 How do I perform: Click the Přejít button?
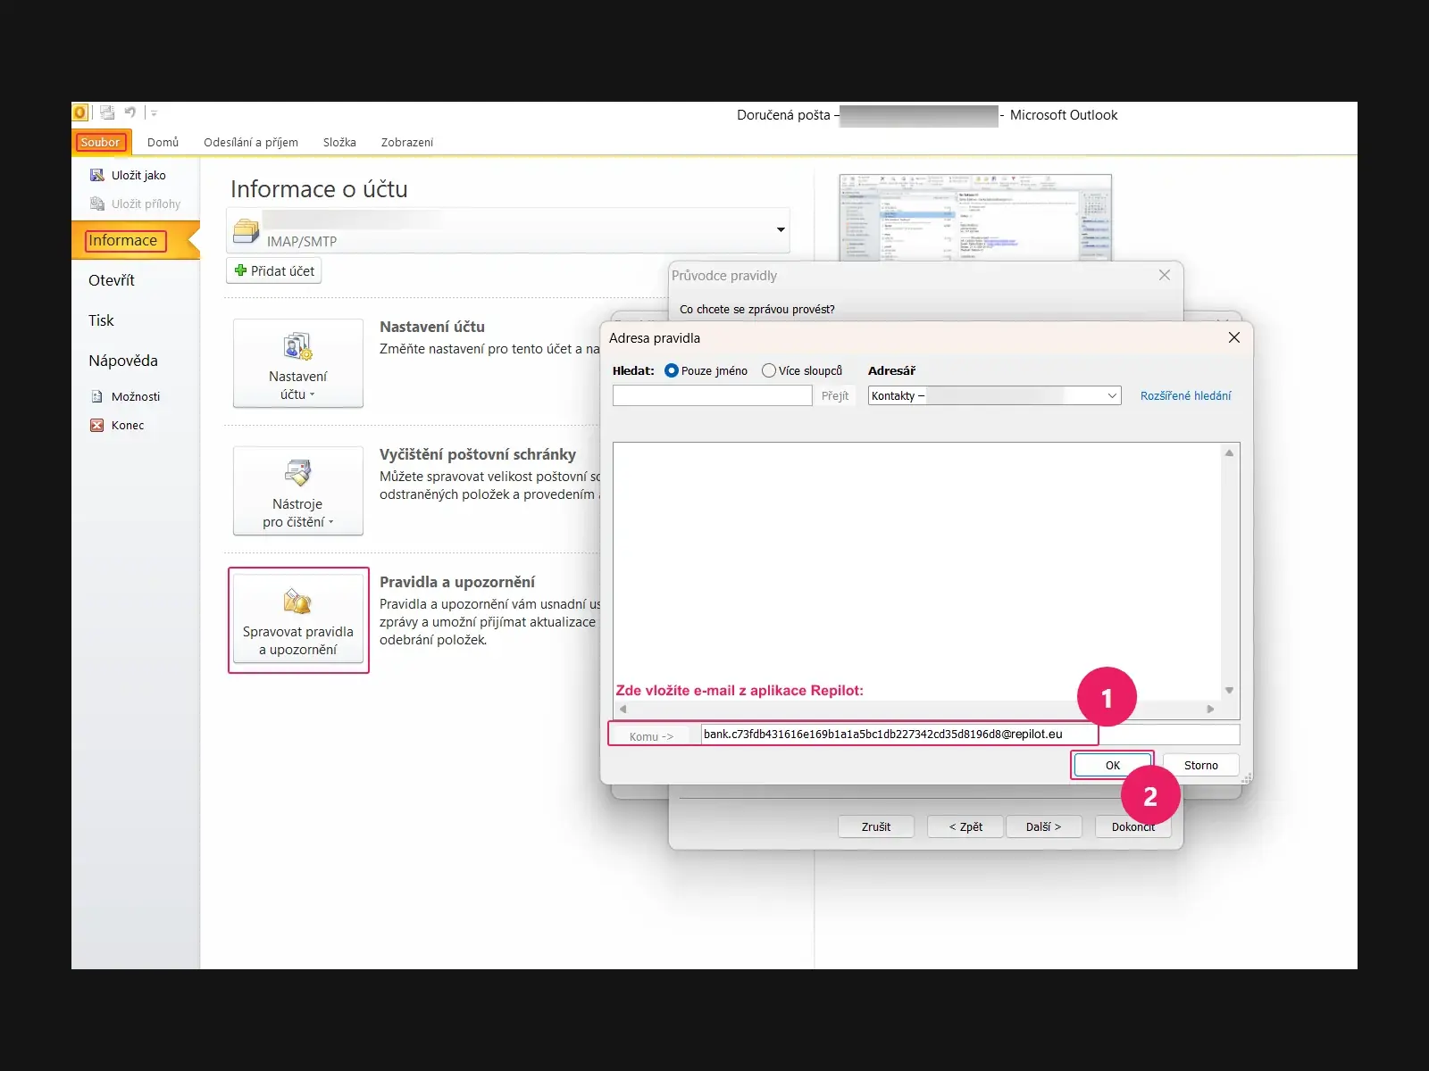click(x=835, y=395)
